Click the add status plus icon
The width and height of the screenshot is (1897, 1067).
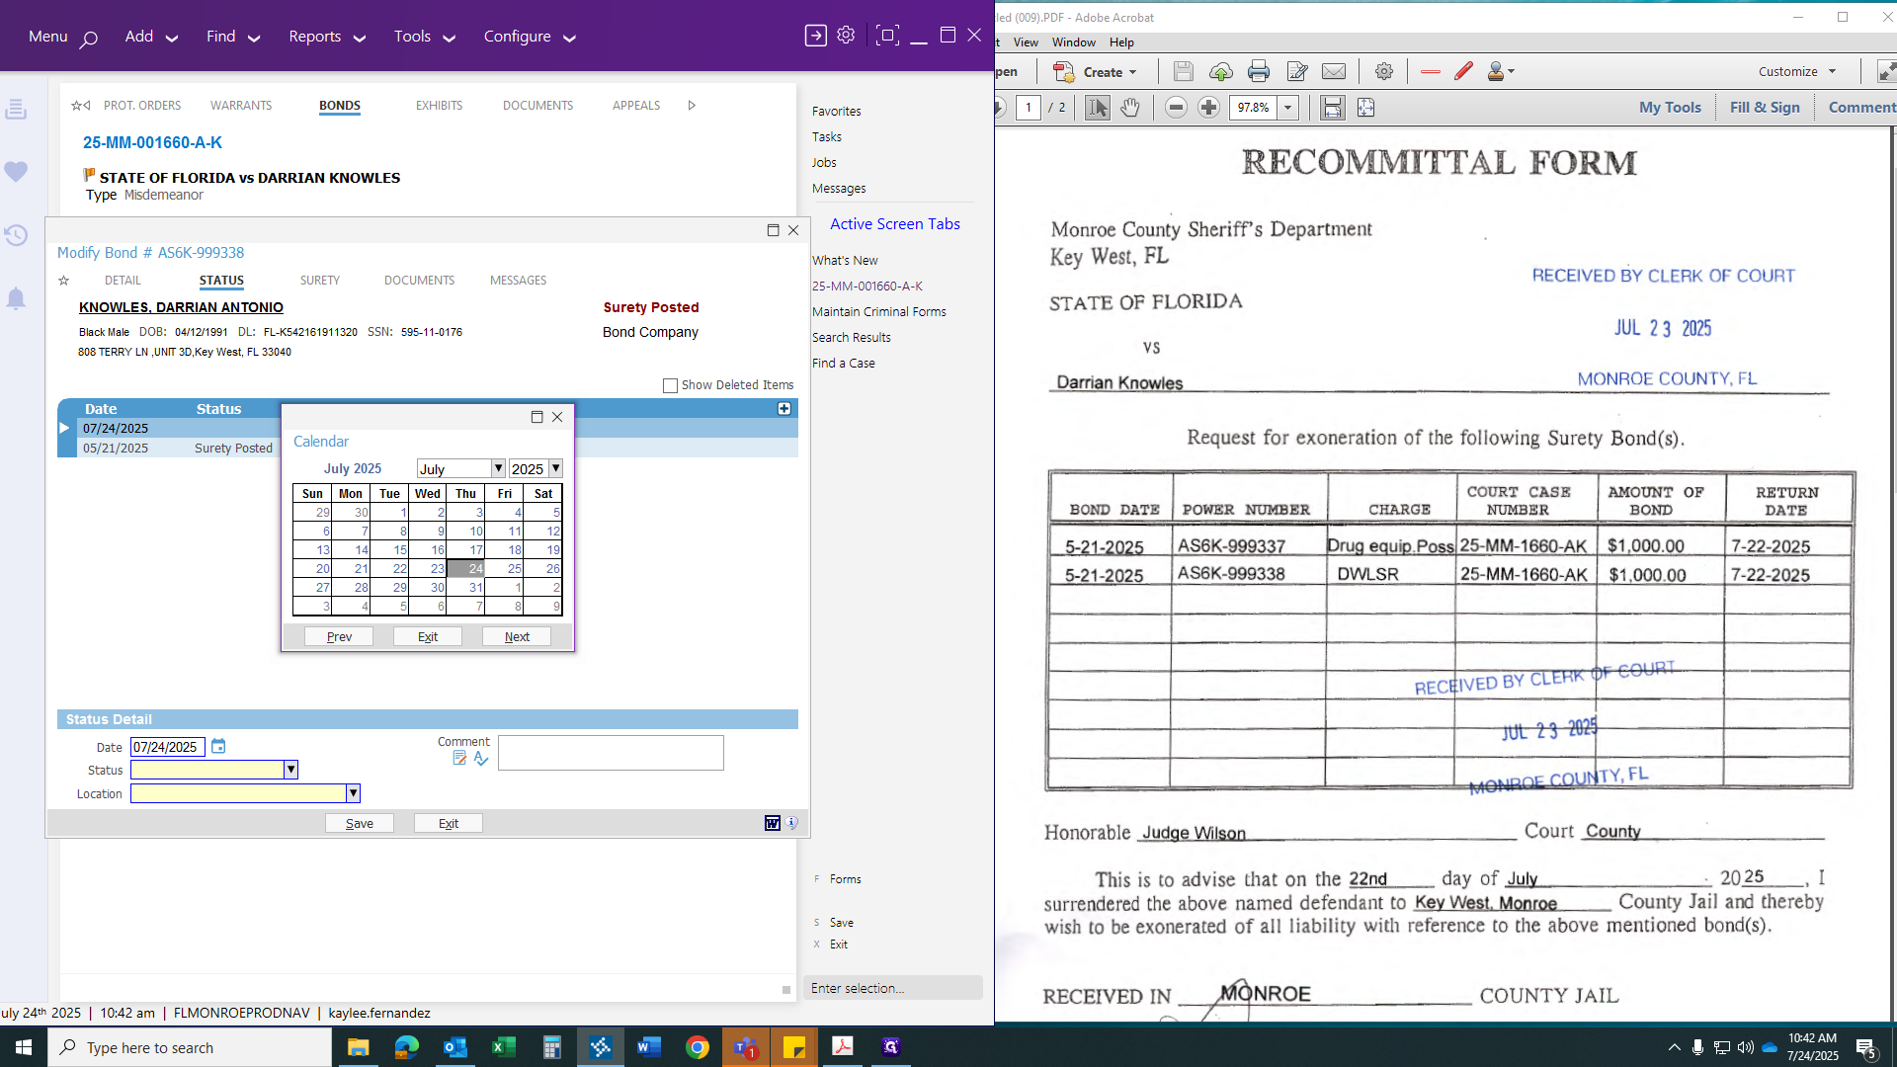click(x=784, y=409)
